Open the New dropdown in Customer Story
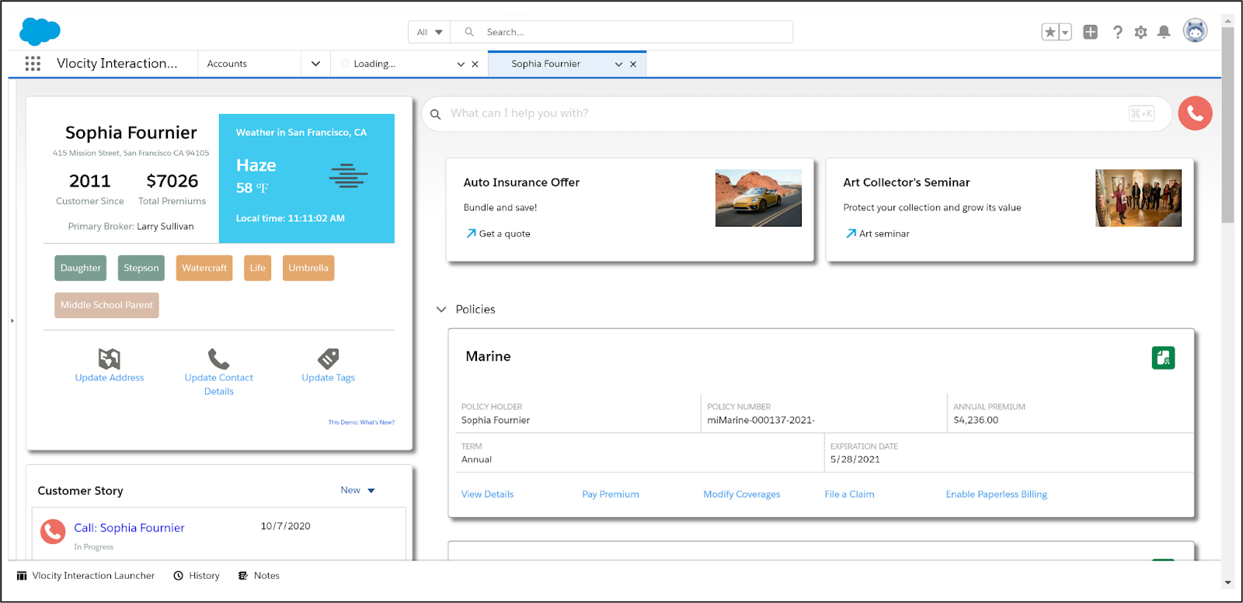This screenshot has height=603, width=1243. click(x=357, y=490)
